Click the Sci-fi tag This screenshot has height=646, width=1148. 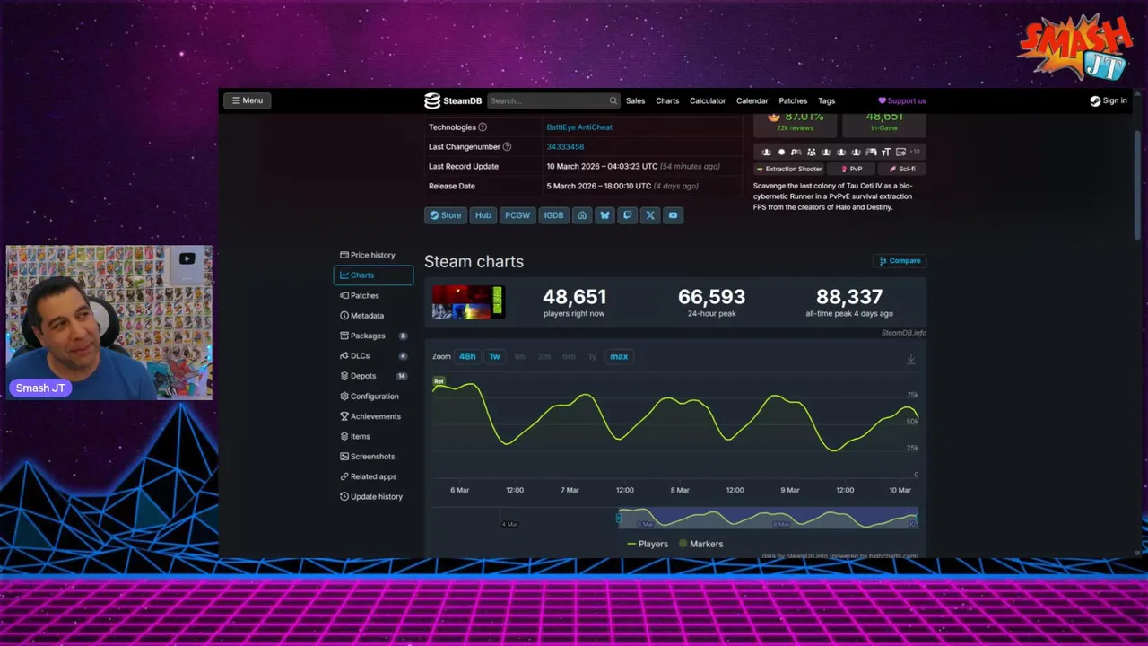pyautogui.click(x=901, y=169)
